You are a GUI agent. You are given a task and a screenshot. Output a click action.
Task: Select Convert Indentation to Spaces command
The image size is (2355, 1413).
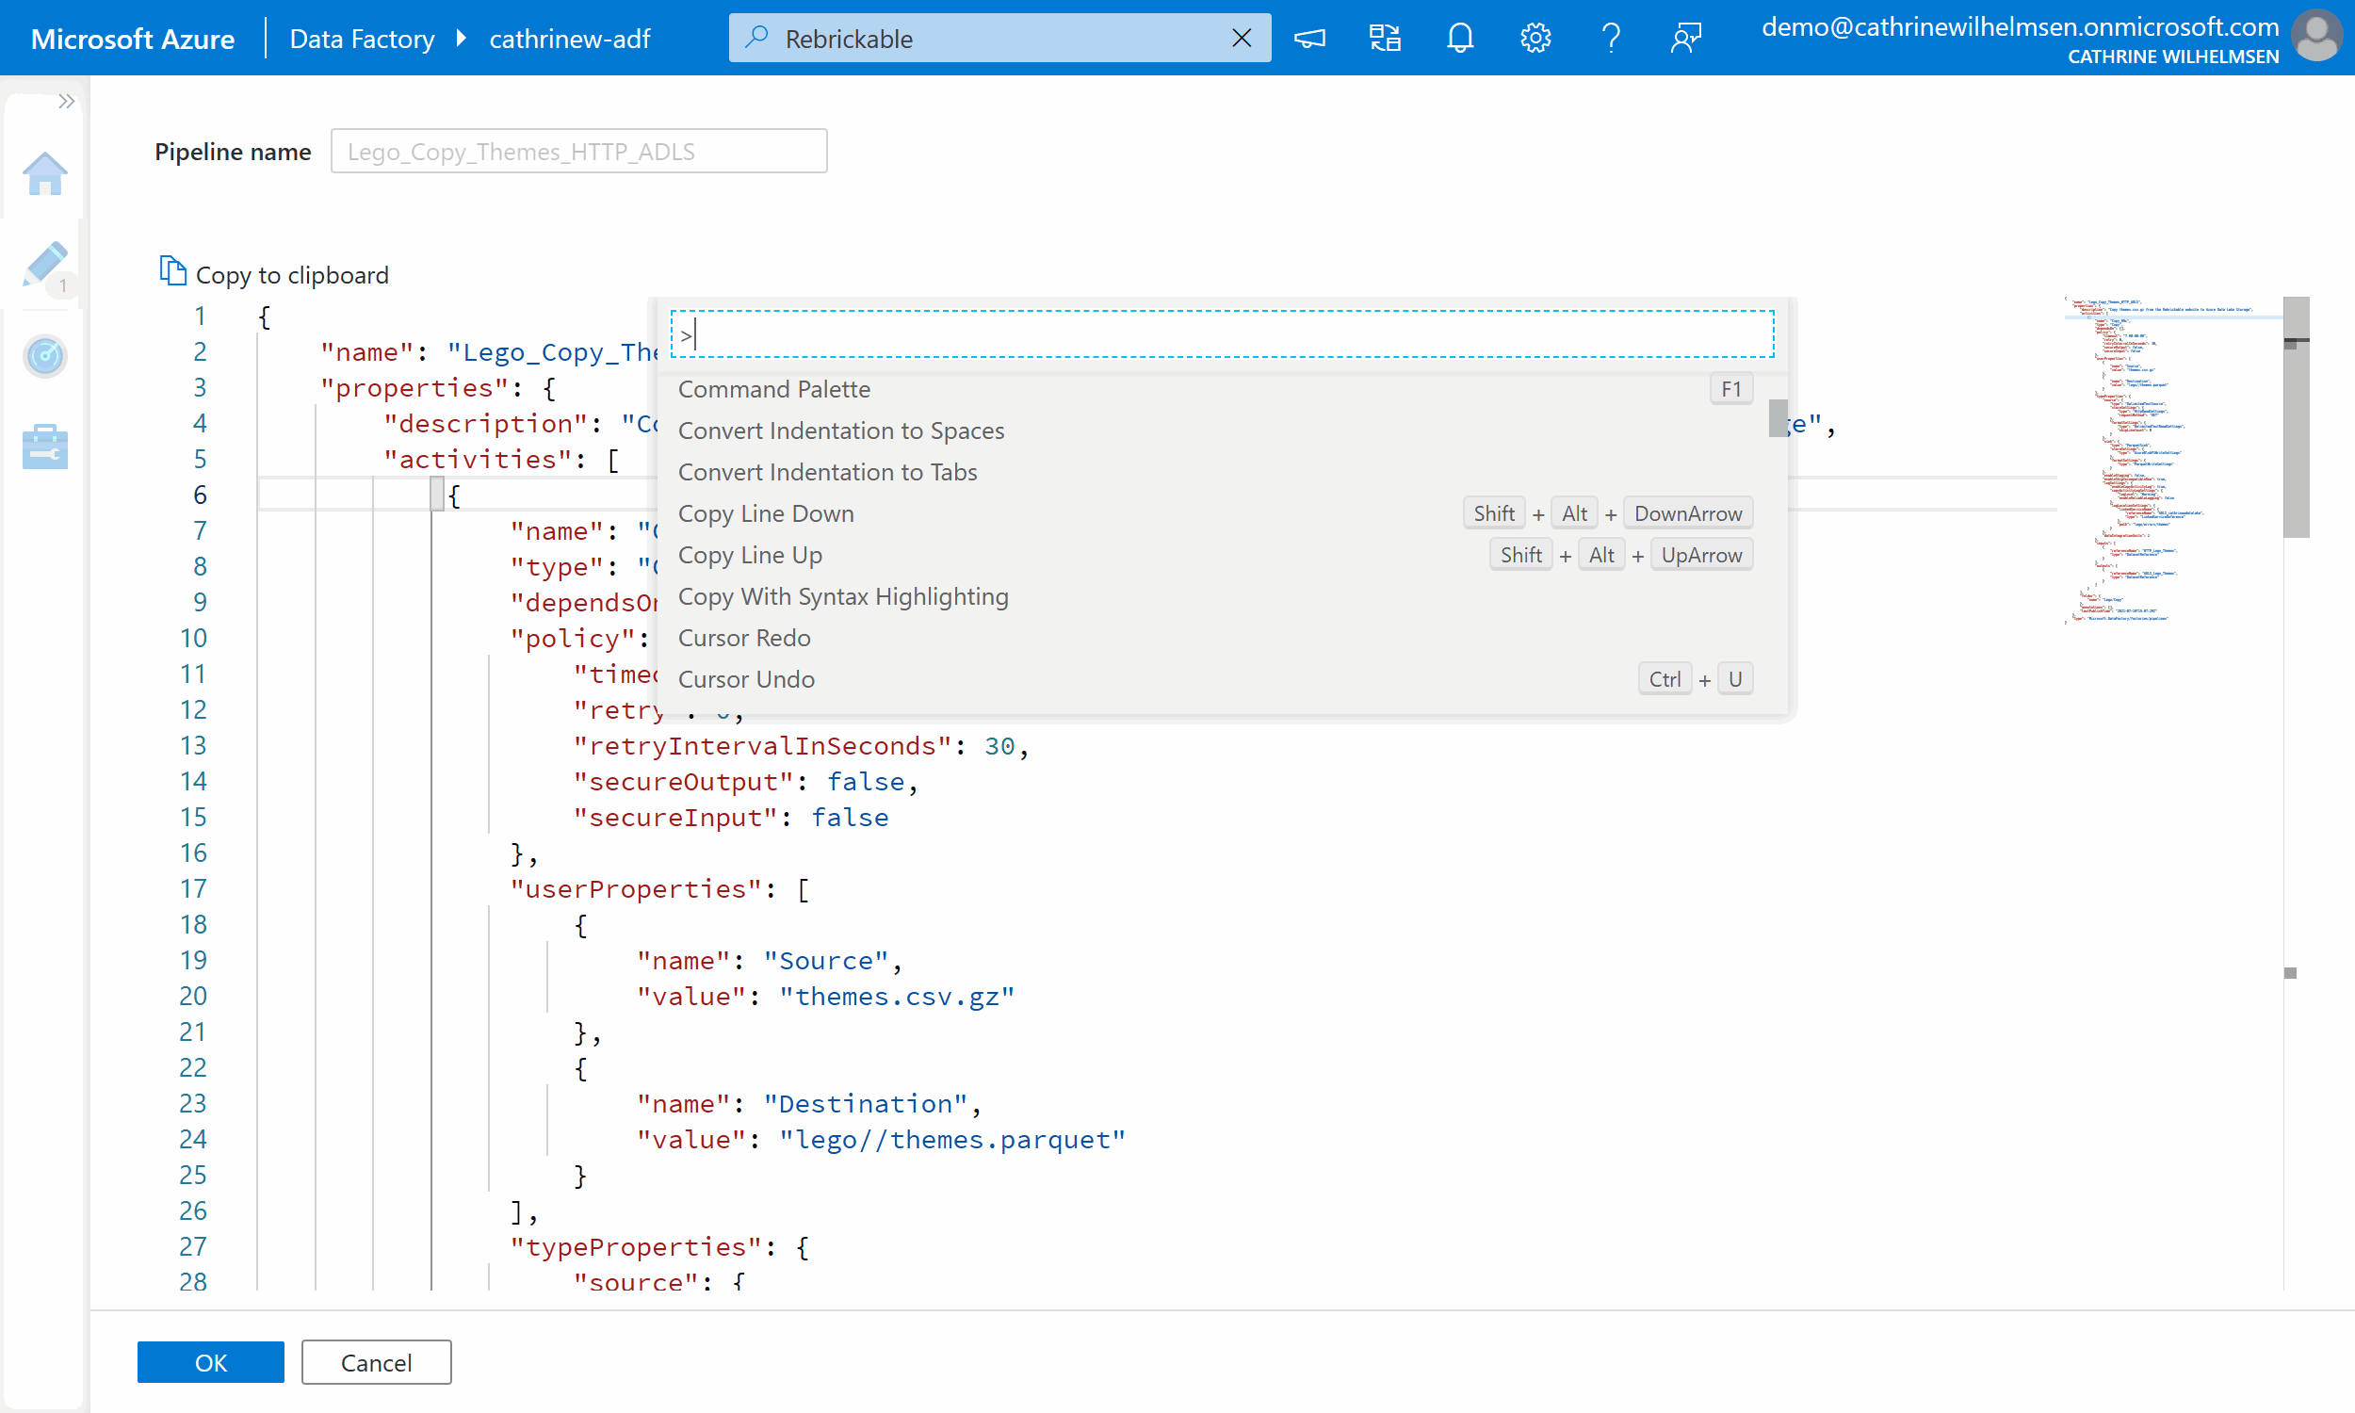coord(840,430)
